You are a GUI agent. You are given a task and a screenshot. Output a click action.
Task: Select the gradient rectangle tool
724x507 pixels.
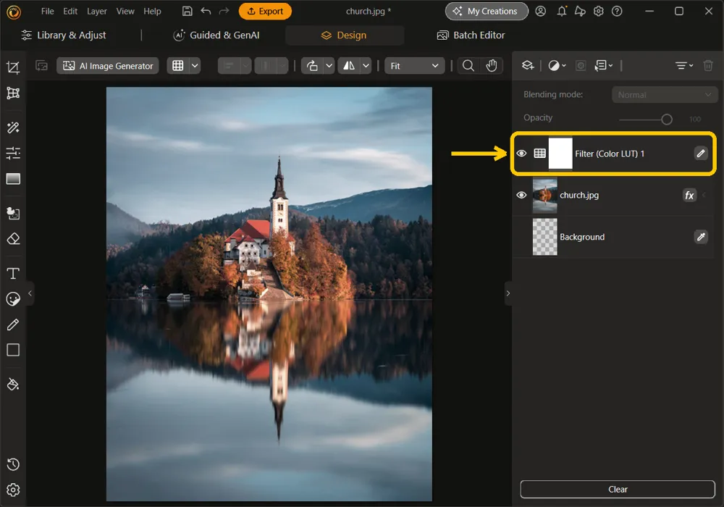pos(13,179)
